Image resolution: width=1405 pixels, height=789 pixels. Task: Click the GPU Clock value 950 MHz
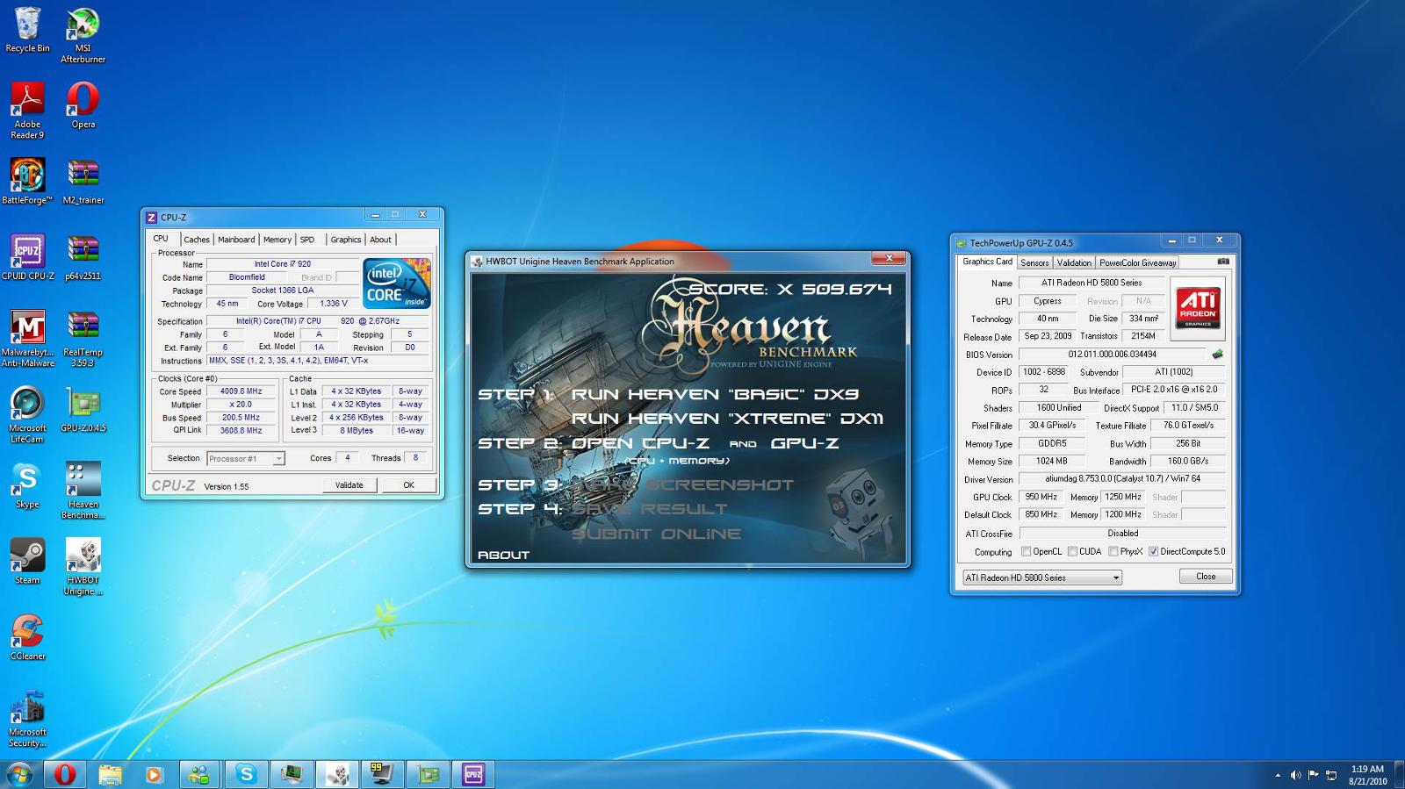coord(1041,497)
